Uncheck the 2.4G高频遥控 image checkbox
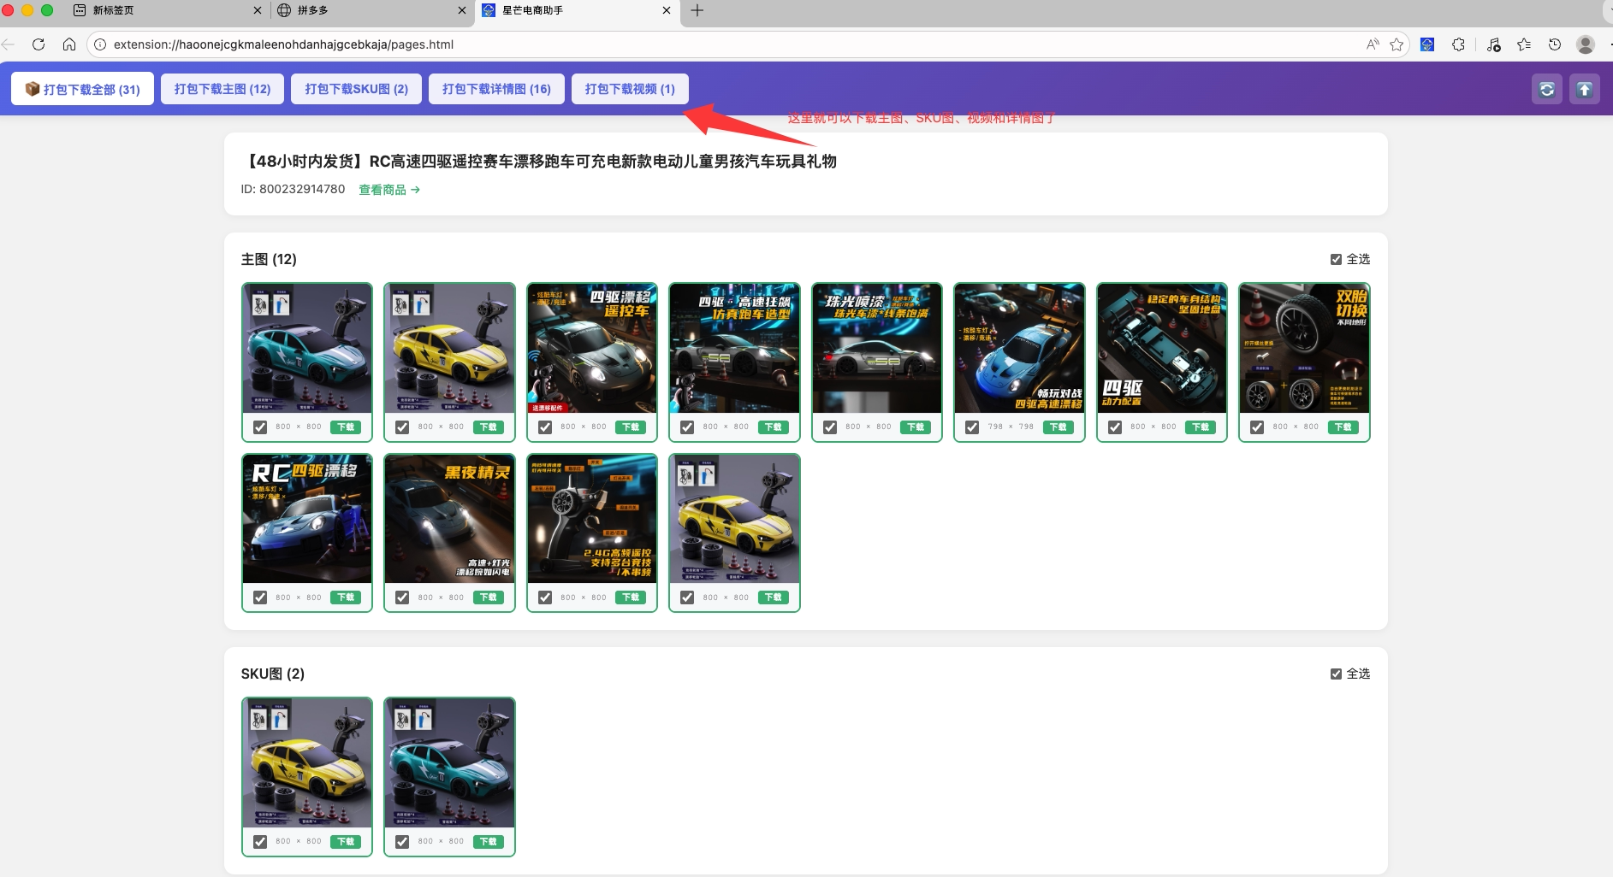This screenshot has height=877, width=1613. (545, 597)
